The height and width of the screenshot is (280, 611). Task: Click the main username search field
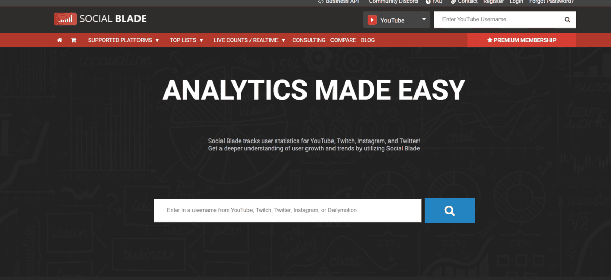point(287,210)
